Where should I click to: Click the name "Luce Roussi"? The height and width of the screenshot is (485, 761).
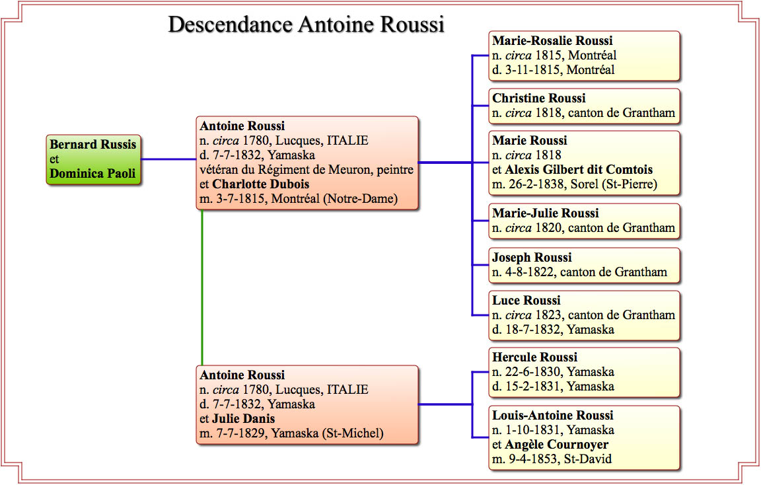coord(526,301)
